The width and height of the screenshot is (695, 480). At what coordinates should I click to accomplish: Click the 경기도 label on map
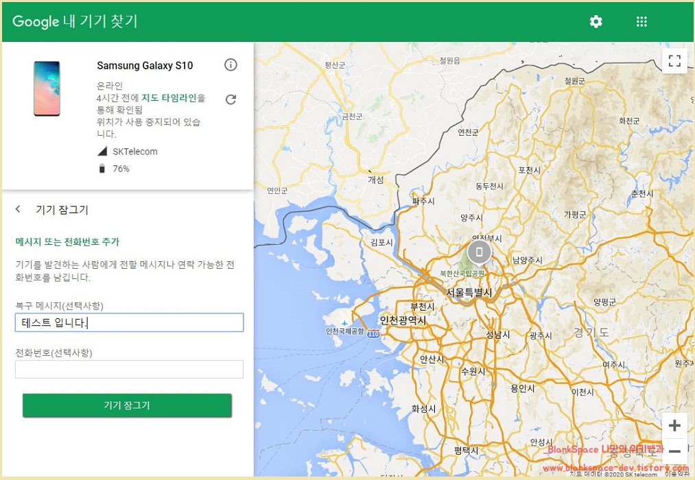pos(591,332)
